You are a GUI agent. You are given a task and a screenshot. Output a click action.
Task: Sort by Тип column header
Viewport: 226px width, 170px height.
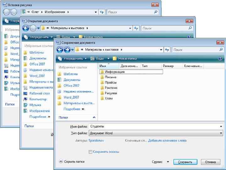click(151, 66)
